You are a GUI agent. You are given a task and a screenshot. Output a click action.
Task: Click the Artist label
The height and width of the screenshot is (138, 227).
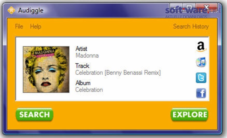[81, 49]
